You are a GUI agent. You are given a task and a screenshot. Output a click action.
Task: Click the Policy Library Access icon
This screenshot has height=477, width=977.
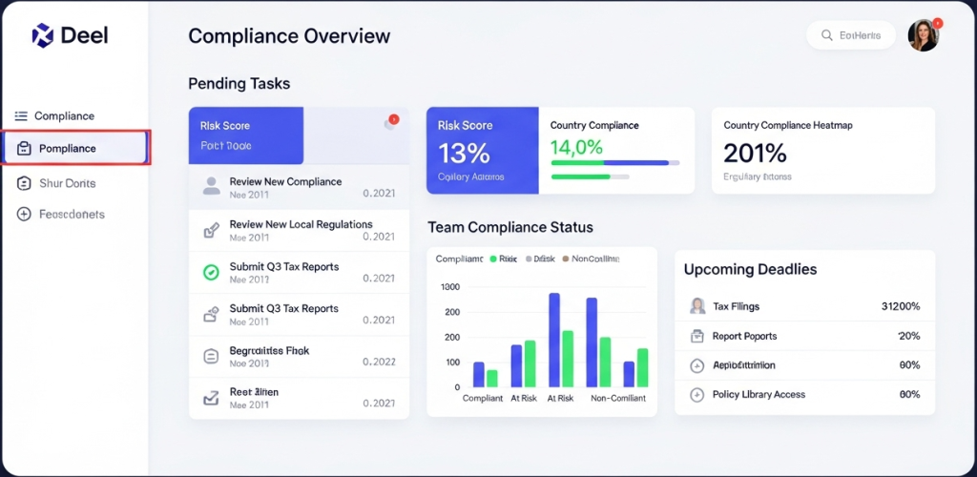pos(696,395)
